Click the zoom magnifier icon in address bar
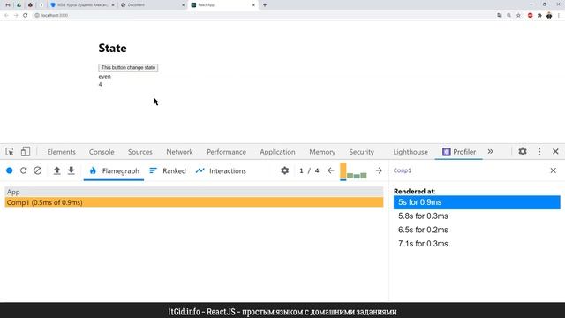Screen dimensions: 565x318 508,16
